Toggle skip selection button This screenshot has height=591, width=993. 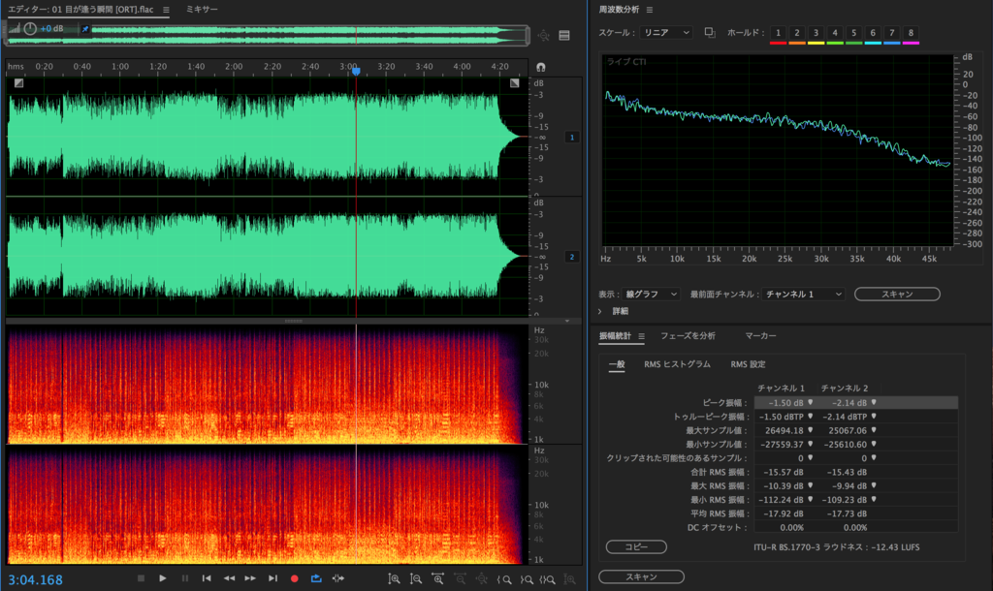(338, 578)
